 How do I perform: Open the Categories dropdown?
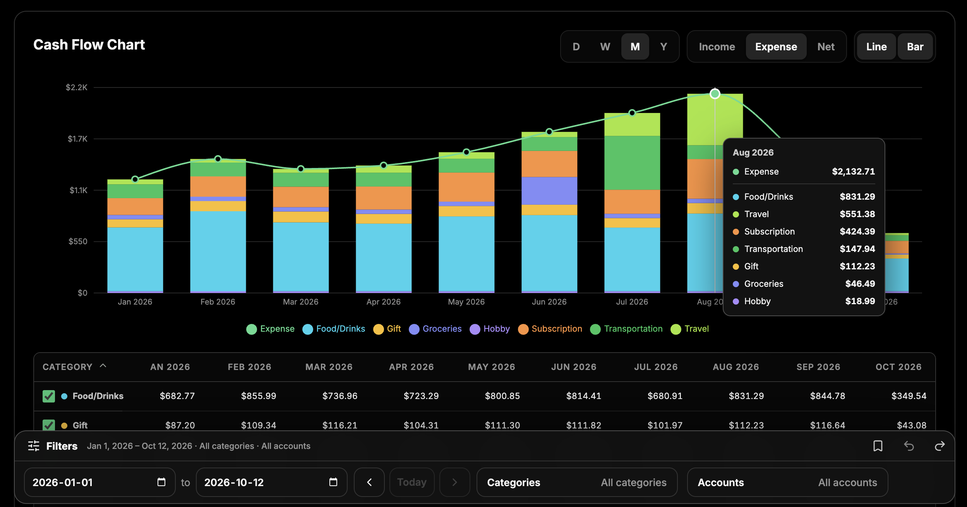tap(577, 482)
